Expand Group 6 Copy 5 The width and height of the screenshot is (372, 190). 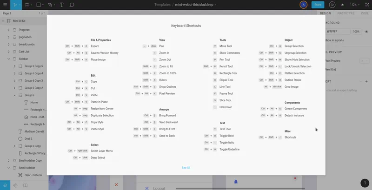pos(14,66)
